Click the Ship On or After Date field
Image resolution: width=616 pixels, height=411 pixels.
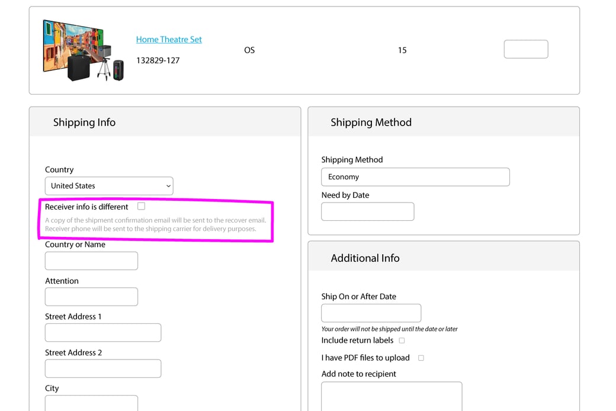tap(371, 313)
